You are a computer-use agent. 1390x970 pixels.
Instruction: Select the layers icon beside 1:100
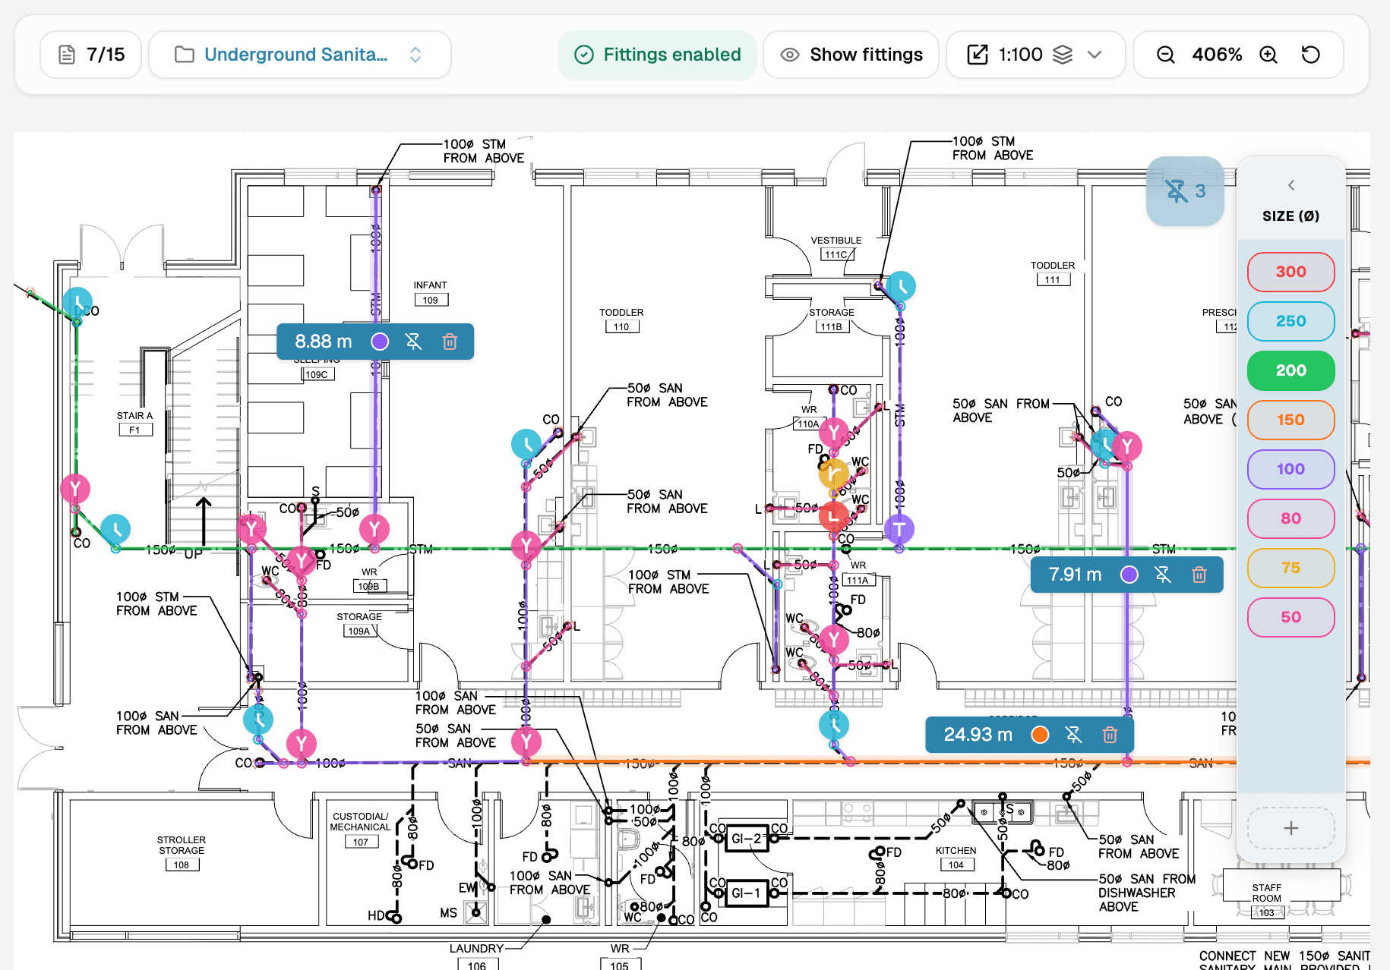tap(1063, 54)
